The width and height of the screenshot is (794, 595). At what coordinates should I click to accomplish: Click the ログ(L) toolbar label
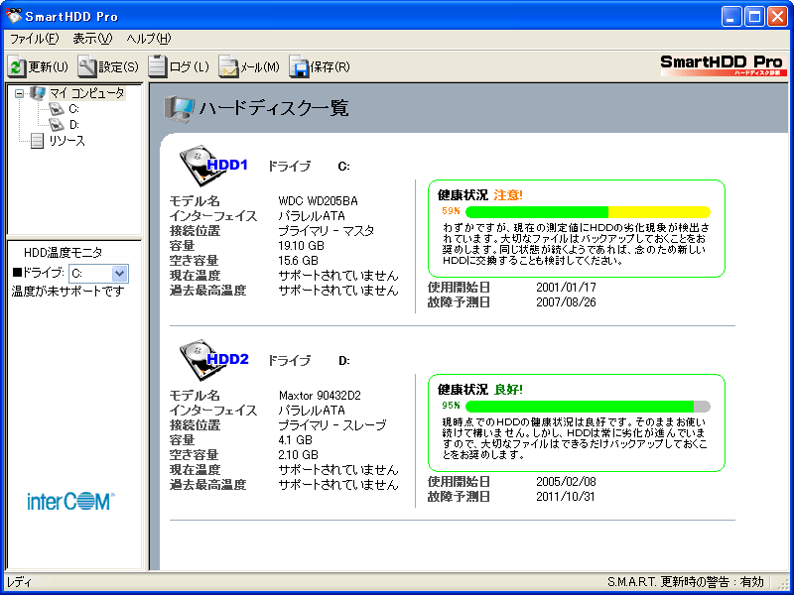coord(189,67)
